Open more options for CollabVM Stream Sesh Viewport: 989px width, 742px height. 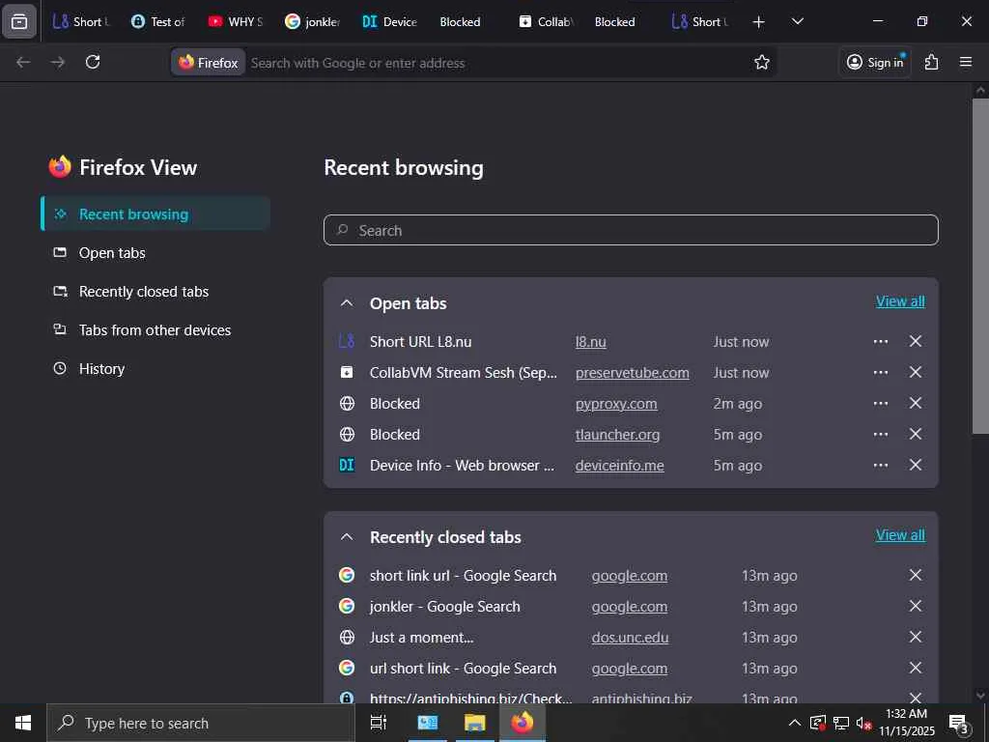coord(881,372)
